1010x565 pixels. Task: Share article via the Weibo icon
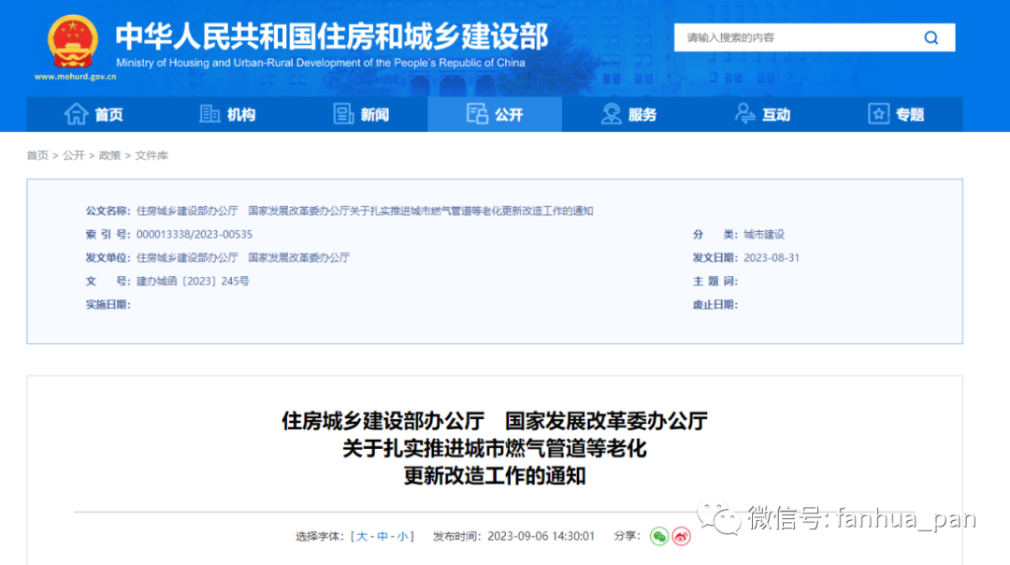click(680, 535)
